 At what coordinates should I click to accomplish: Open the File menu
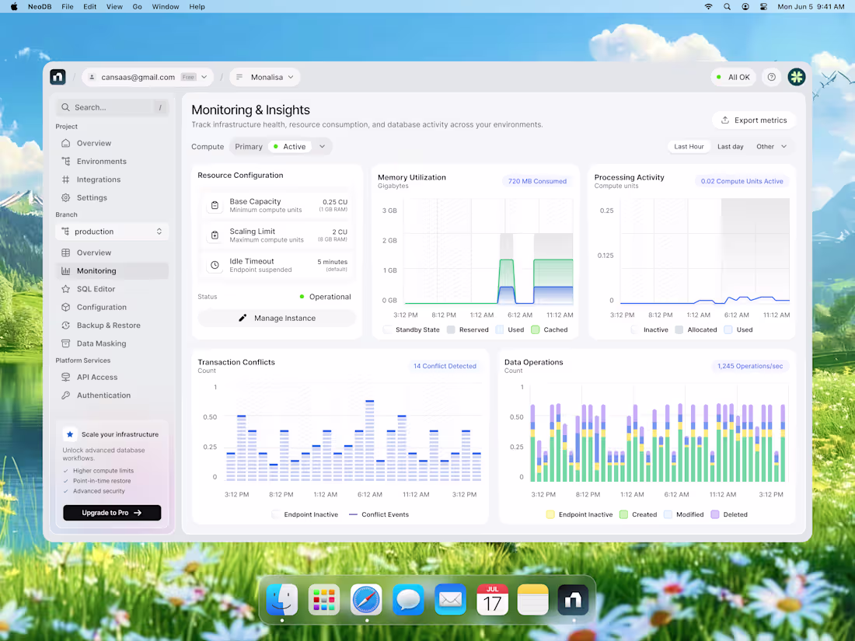[68, 6]
